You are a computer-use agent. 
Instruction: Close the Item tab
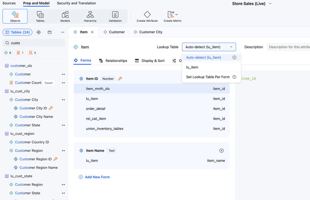[x=92, y=32]
